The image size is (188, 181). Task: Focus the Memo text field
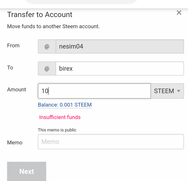pos(111,142)
